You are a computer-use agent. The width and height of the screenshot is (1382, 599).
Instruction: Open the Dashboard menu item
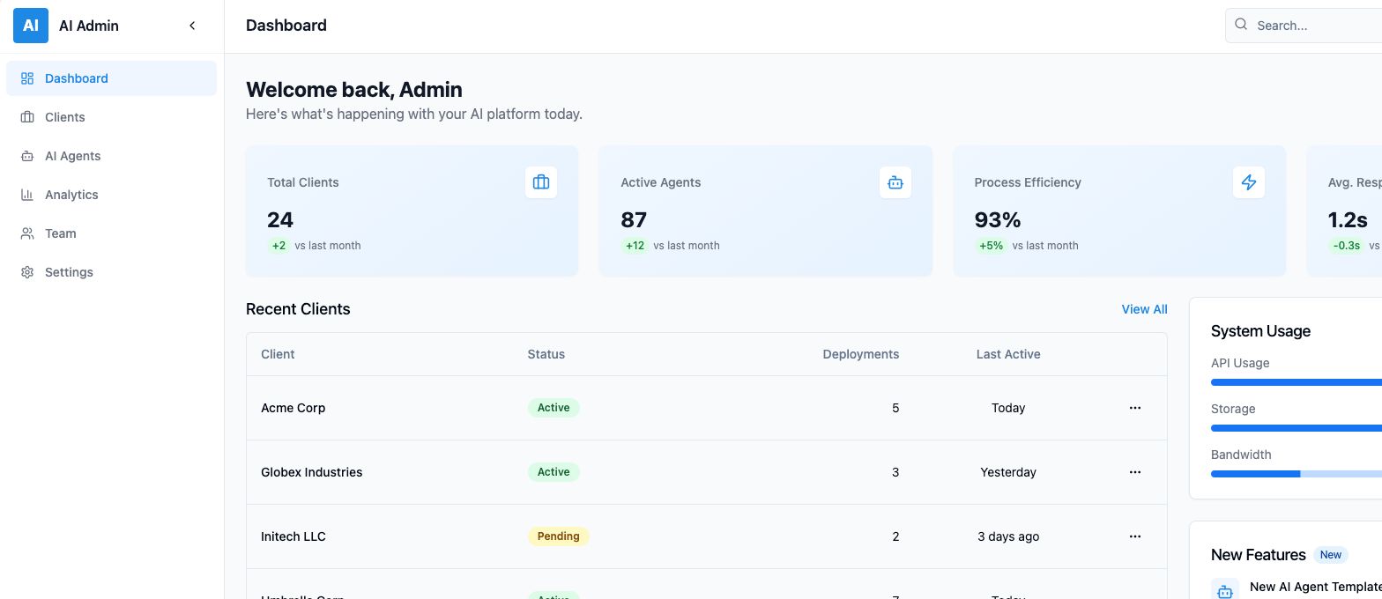tap(111, 78)
